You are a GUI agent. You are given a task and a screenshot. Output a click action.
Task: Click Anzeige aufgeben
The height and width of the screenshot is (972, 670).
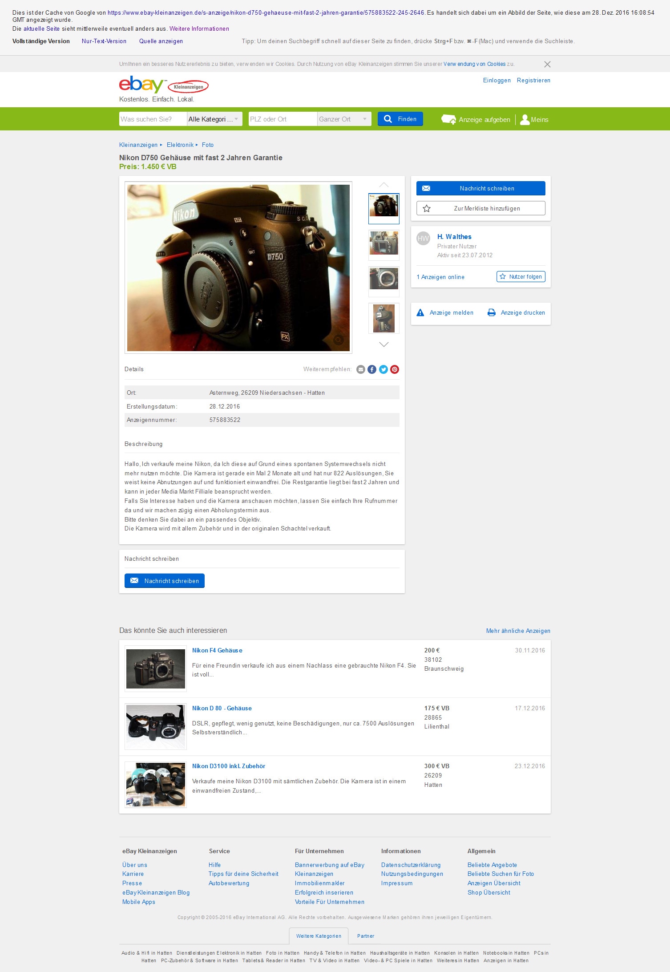click(476, 119)
